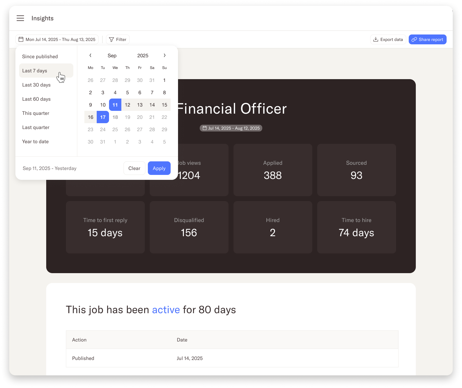This screenshot has height=388, width=462.
Task: Click the Date column header
Action: click(182, 340)
